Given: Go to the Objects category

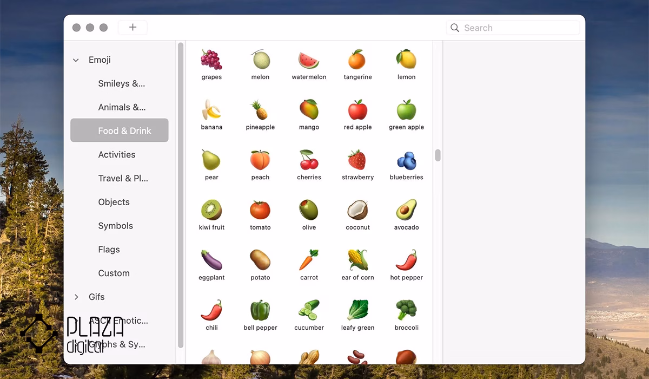Looking at the screenshot, I should (x=114, y=202).
